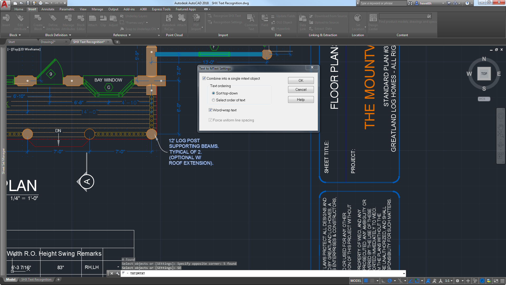Open the Annotate ribbon tab
Screen dimensions: 506x285
point(48,9)
